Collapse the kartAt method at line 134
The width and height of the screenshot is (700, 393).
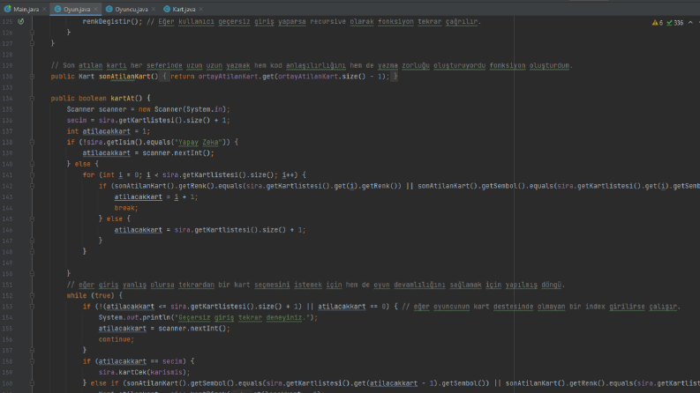32,99
